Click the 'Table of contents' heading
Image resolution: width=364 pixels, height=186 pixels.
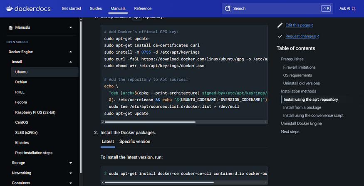click(296, 48)
